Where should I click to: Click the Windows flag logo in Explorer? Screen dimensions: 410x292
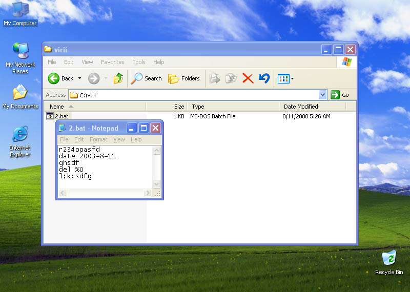pyautogui.click(x=347, y=62)
